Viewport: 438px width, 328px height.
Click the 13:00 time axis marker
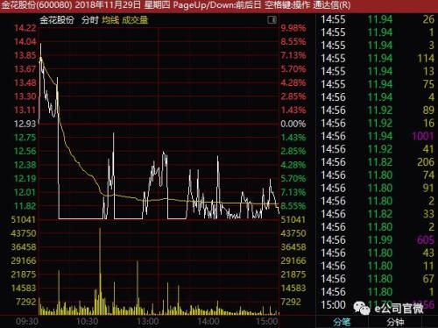(x=148, y=322)
